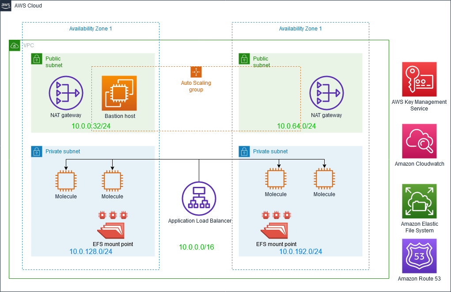Viewport: 451px width, 292px height.
Task: Select the leftmost Molecule instance icon
Action: click(x=66, y=181)
